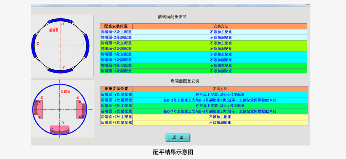Click the cell about installing B-2号主配重 on product
The image size is (346, 159).
tap(220, 95)
